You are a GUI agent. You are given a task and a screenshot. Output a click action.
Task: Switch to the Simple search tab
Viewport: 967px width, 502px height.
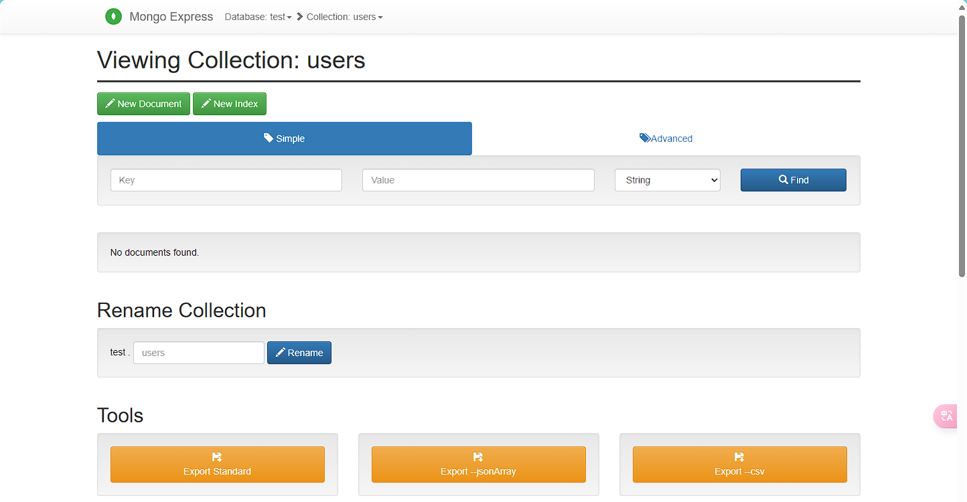click(x=284, y=139)
